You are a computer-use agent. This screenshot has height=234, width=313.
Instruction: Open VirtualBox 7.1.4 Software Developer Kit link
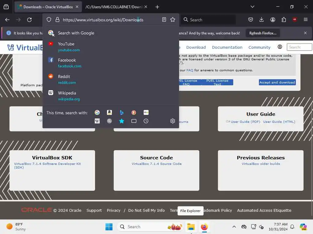47,165
